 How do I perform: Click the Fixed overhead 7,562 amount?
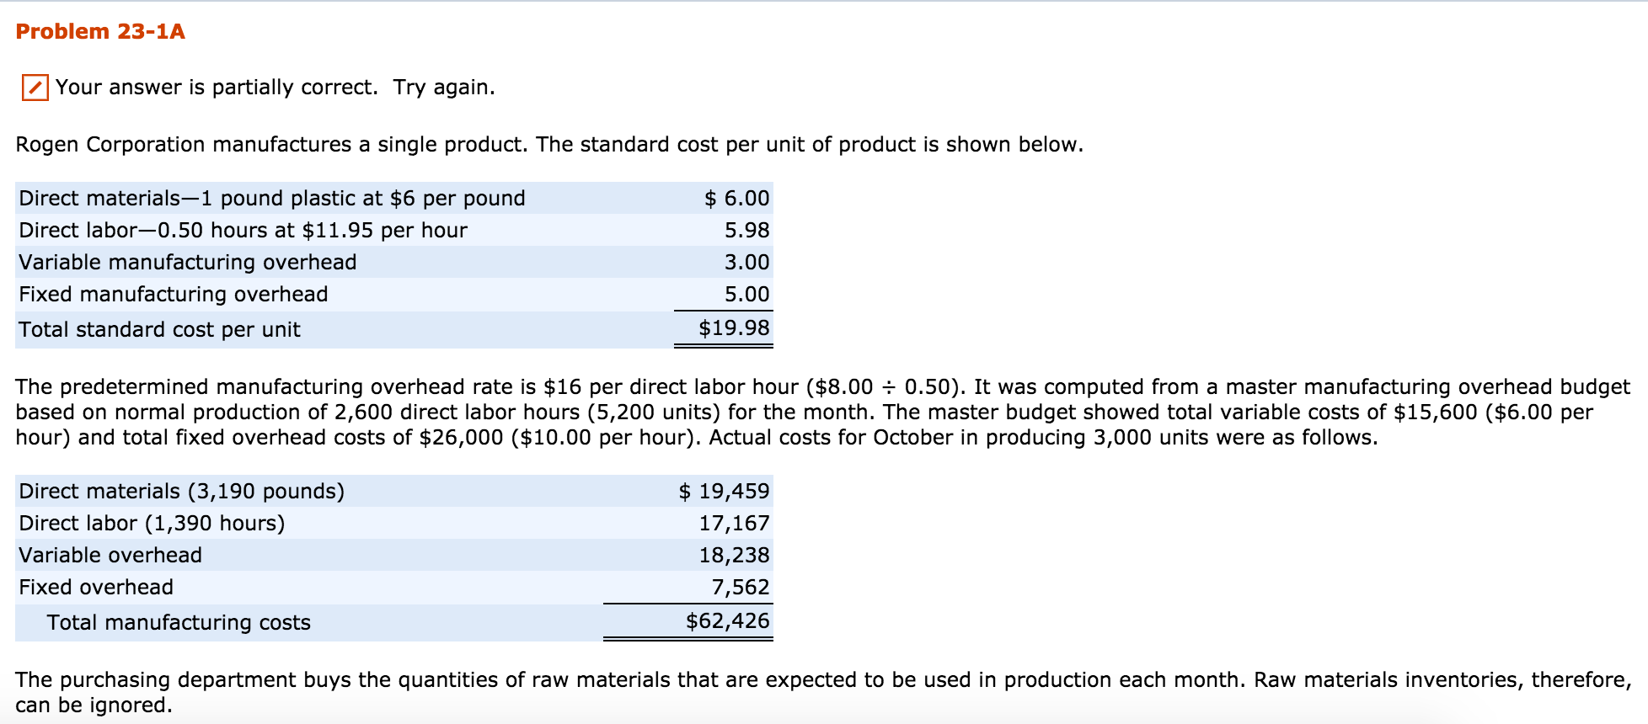click(740, 588)
